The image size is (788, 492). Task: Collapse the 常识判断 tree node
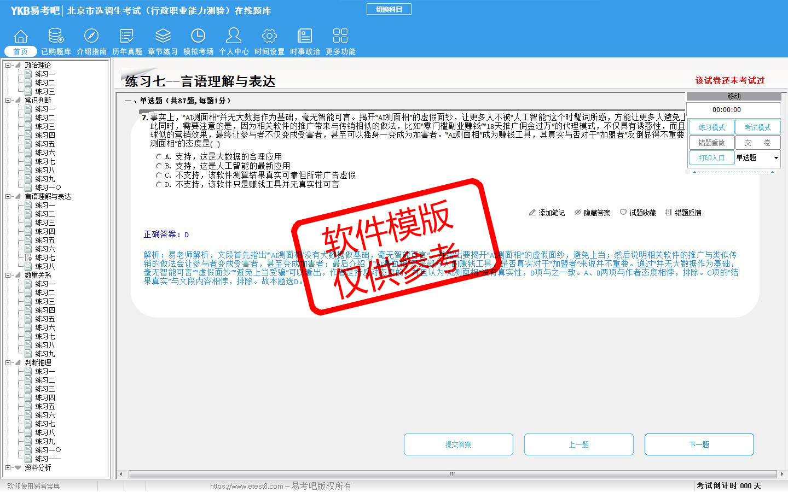click(x=8, y=100)
